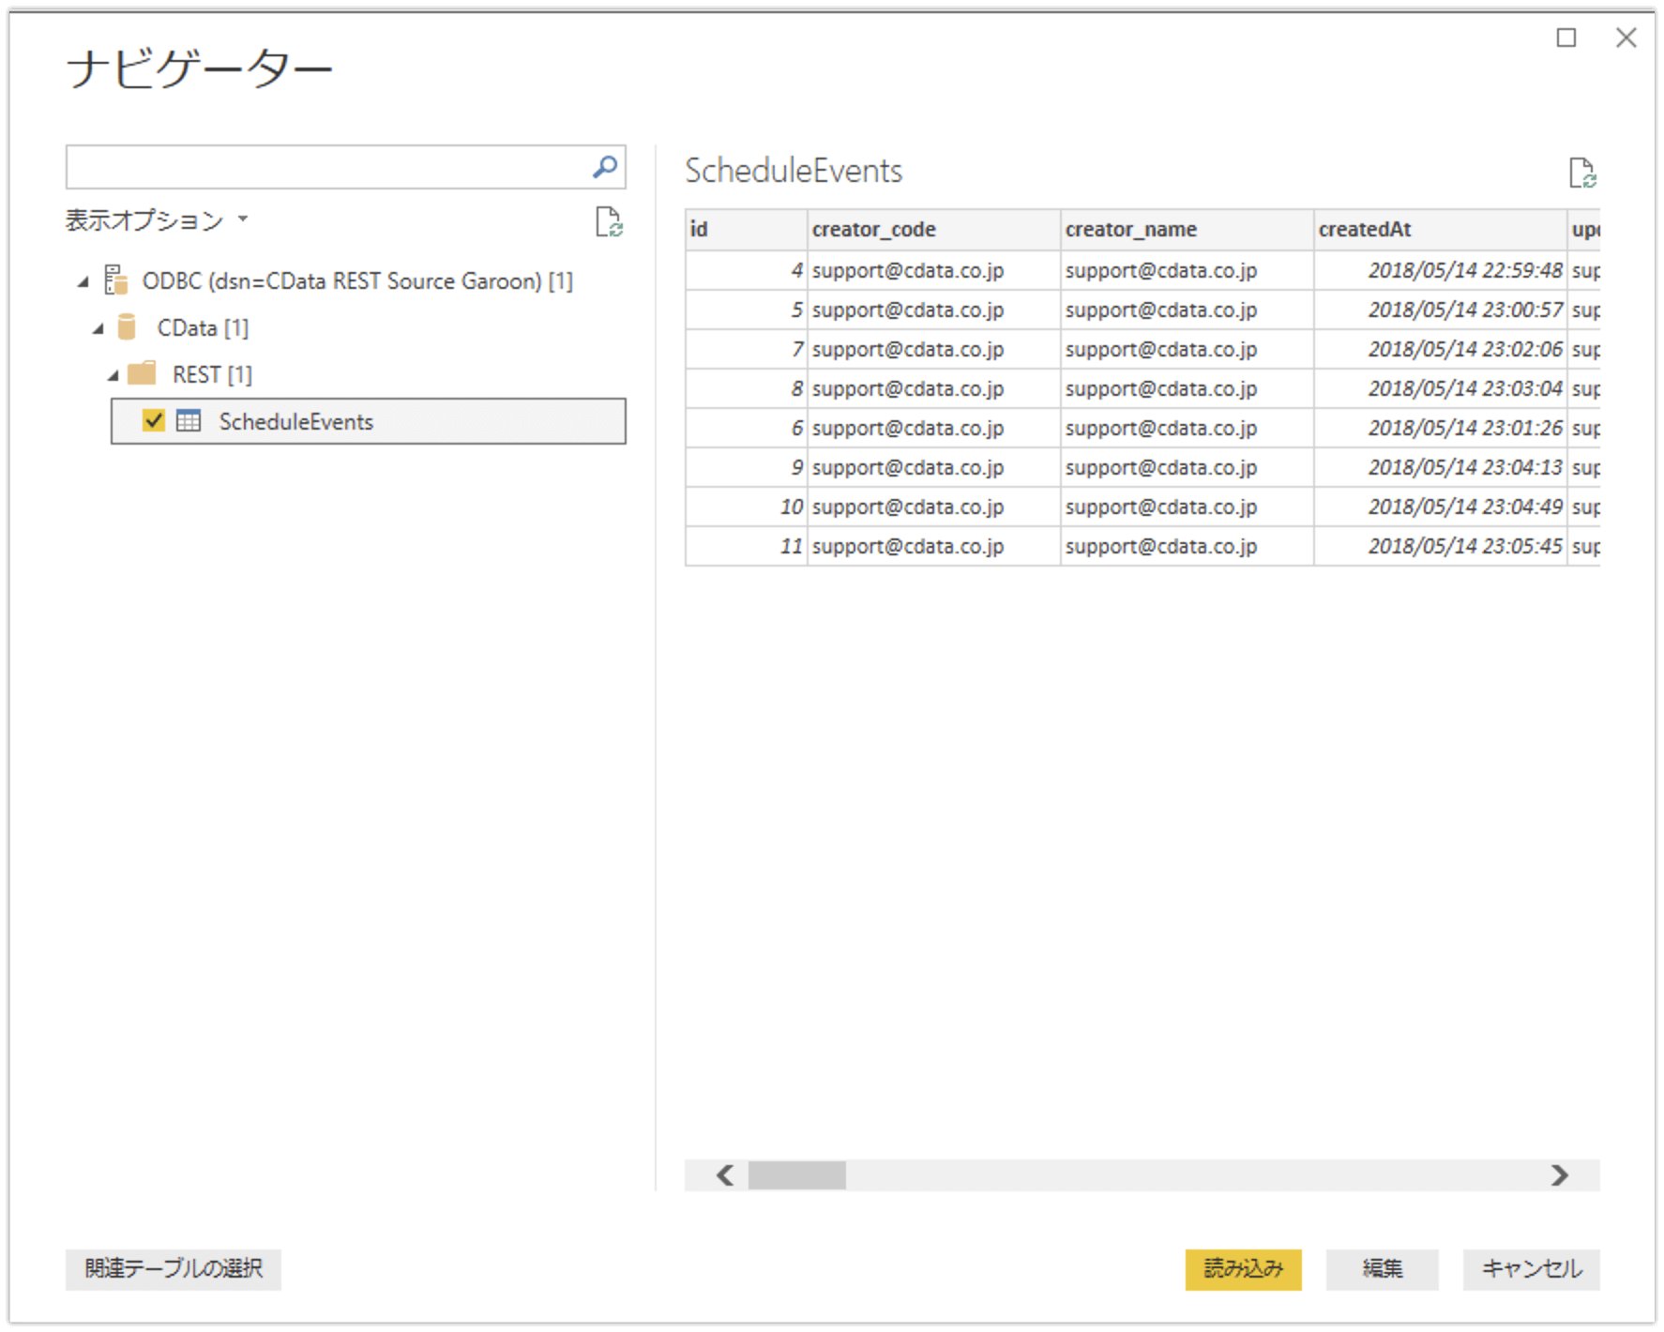Viewport: 1664px width, 1332px height.
Task: Click the 編集 edit button
Action: (x=1382, y=1269)
